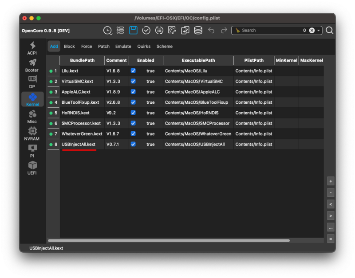The height and width of the screenshot is (278, 355).
Task: Disable the Lilu.kext Enabled checkbox
Action: point(133,71)
